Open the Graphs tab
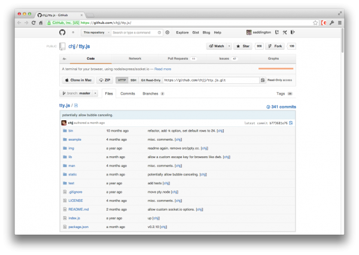The image size is (359, 255). tap(273, 59)
